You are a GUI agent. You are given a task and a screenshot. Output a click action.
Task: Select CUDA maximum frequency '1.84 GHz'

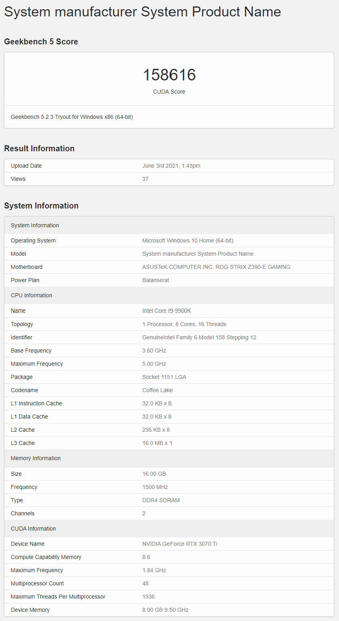tap(154, 570)
